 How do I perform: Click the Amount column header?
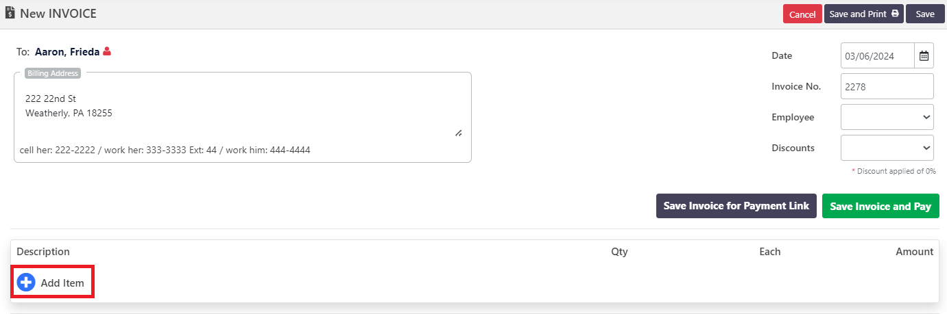point(914,252)
